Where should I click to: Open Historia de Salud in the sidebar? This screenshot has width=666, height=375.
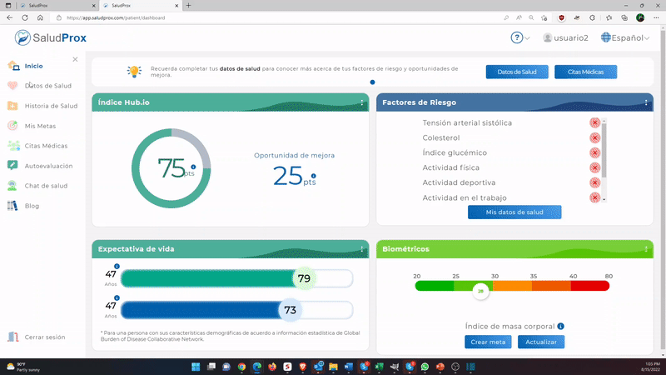tap(42, 106)
